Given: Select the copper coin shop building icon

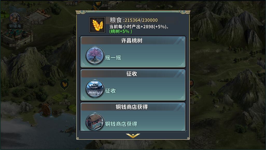Looking at the screenshot, I should tap(95, 122).
